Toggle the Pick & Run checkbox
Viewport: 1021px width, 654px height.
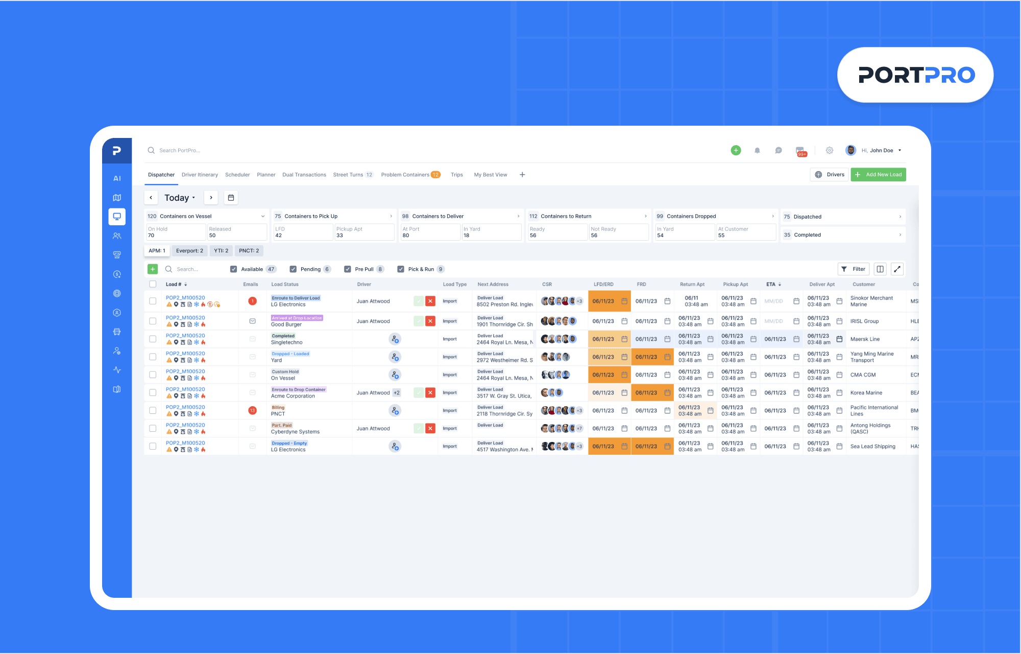(401, 269)
